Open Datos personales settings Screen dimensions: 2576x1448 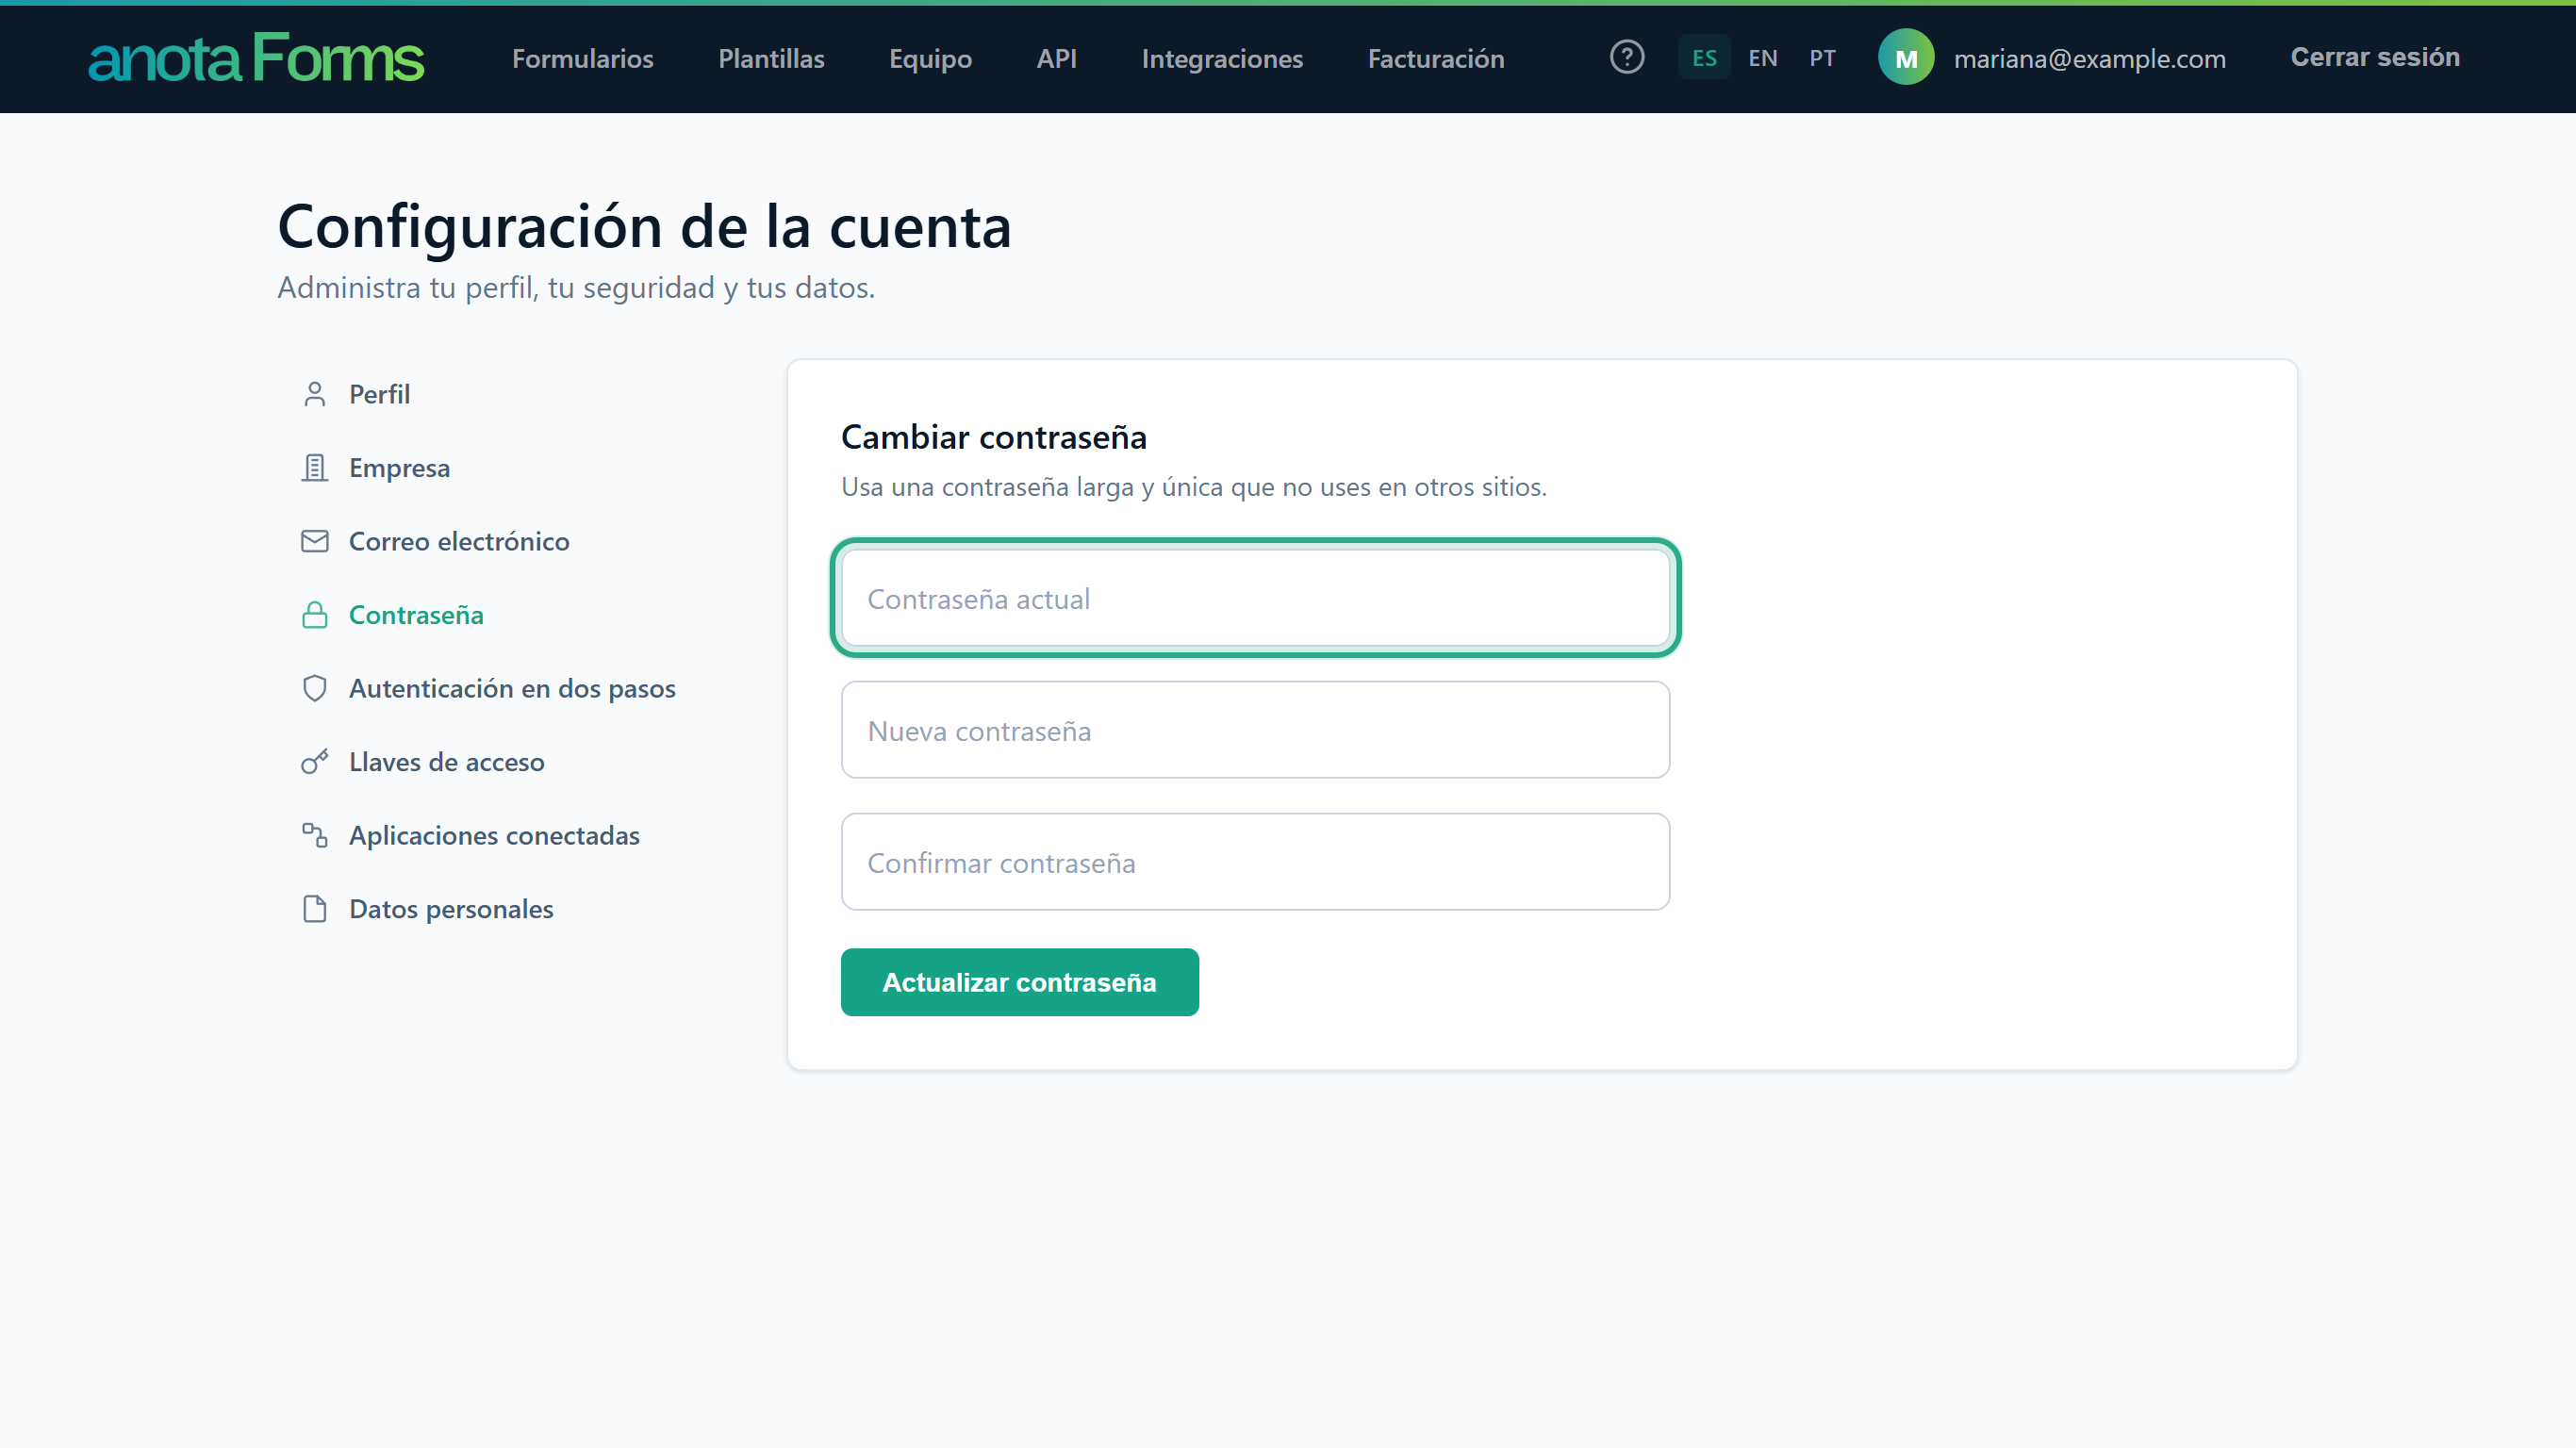point(517,909)
